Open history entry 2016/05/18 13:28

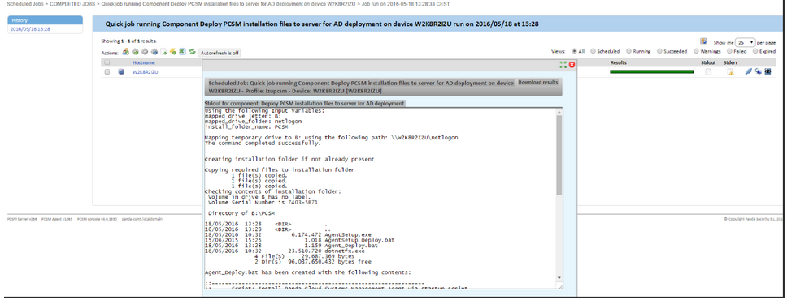click(30, 29)
